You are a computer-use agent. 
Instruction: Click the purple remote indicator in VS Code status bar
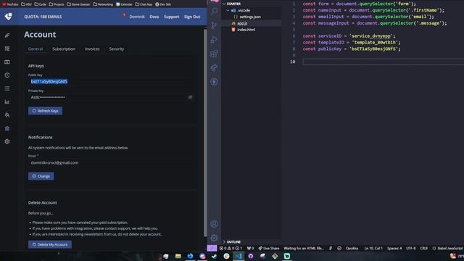click(212, 248)
